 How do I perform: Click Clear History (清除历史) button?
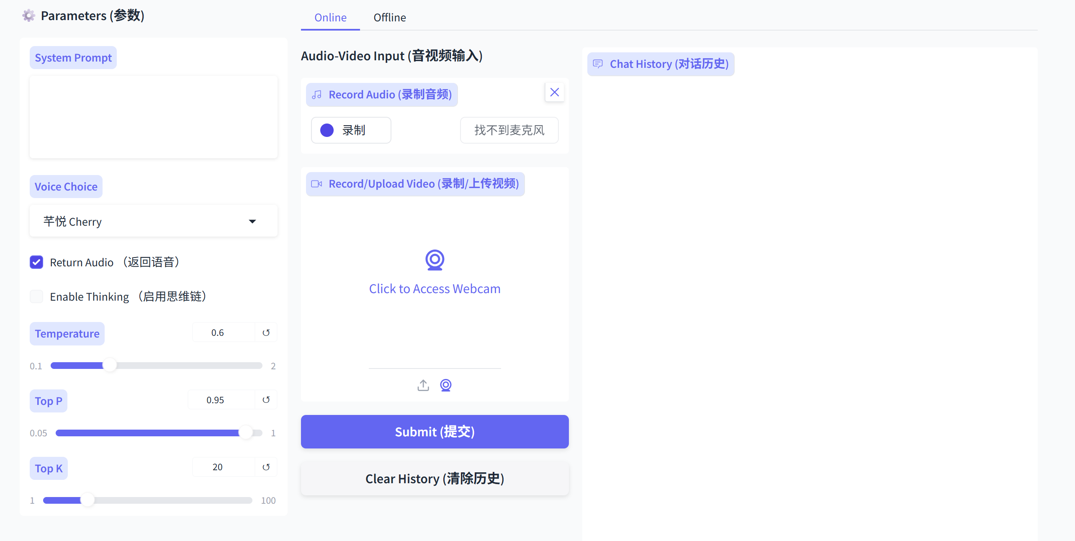click(x=435, y=479)
